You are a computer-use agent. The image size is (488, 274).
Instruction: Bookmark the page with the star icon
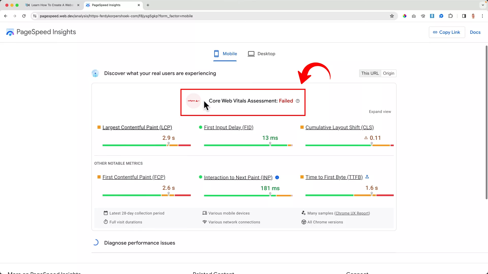click(392, 16)
